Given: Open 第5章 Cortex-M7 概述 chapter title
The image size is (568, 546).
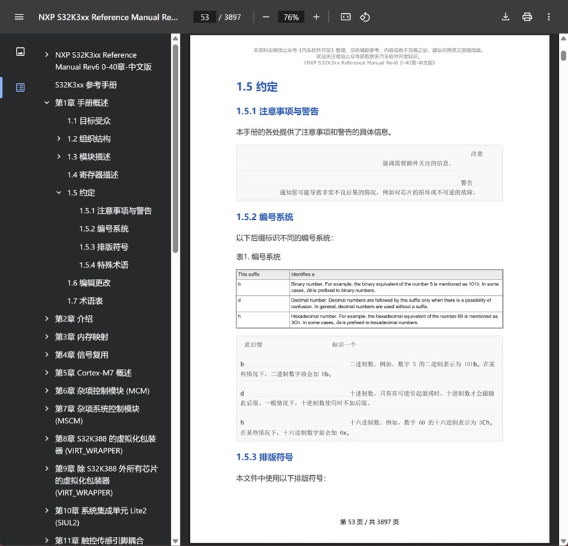Looking at the screenshot, I should click(93, 373).
